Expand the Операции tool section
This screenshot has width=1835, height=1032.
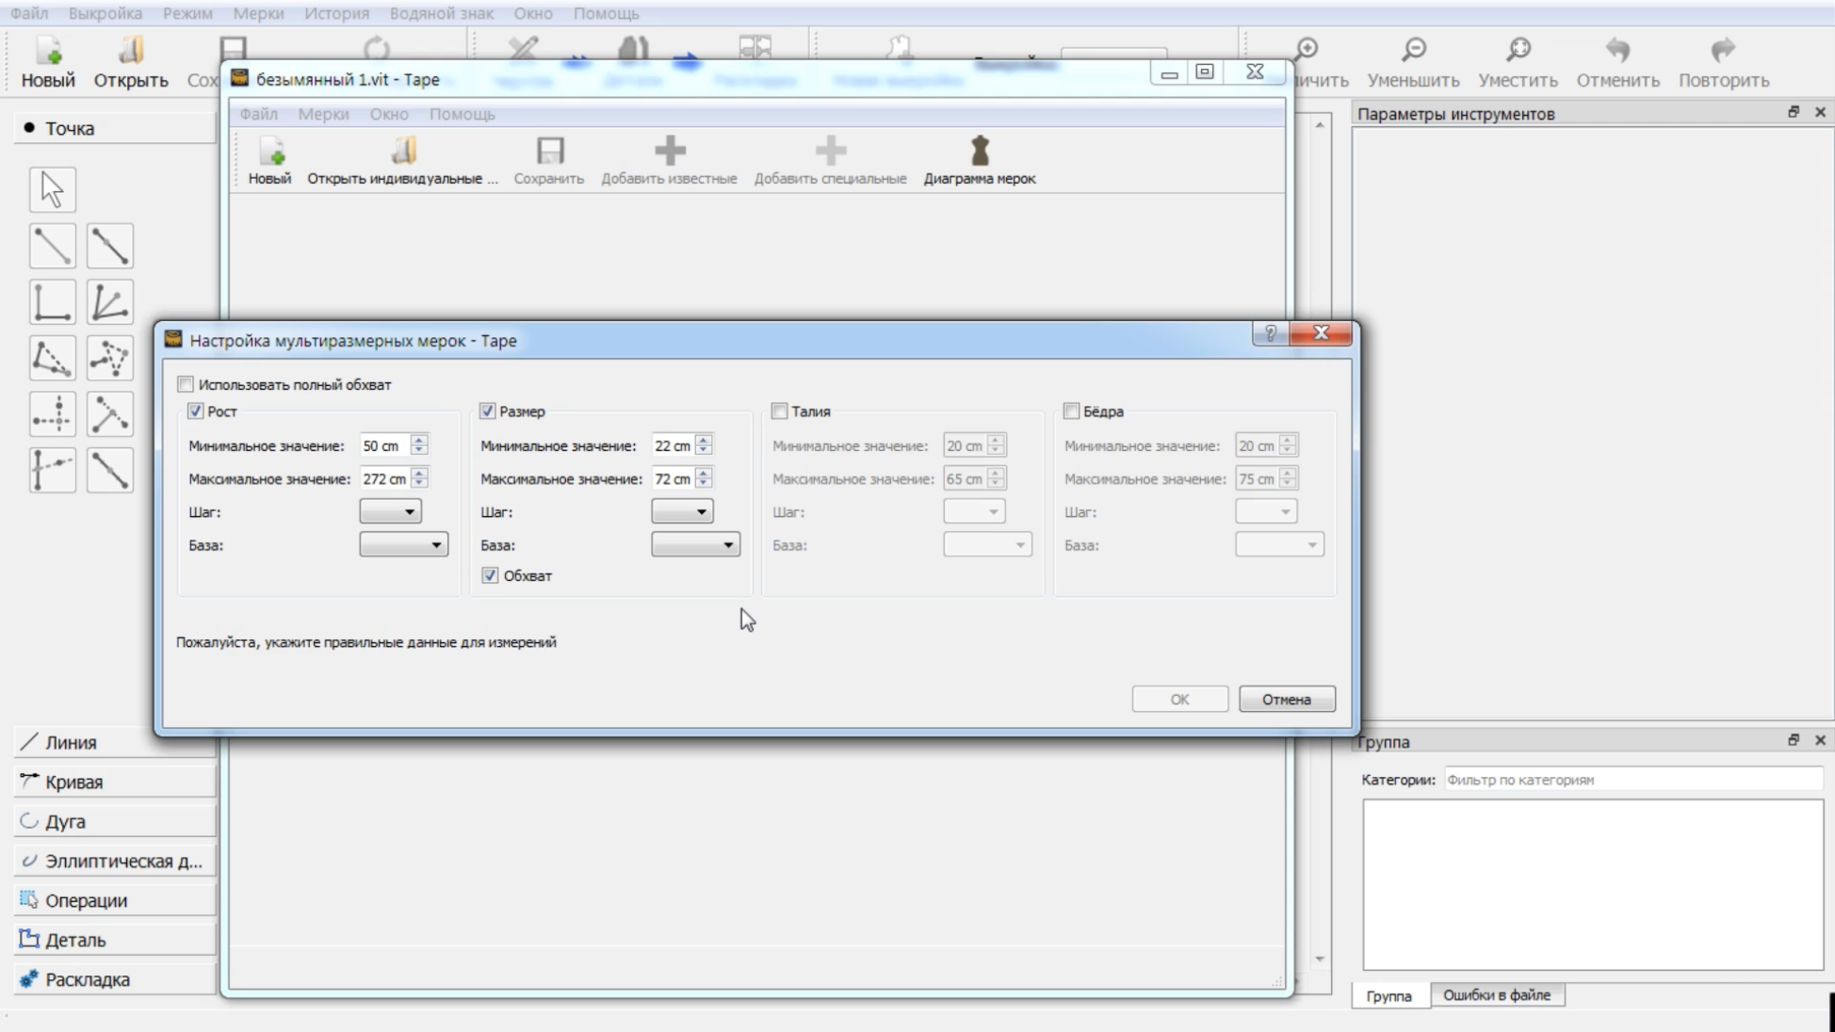coord(115,900)
